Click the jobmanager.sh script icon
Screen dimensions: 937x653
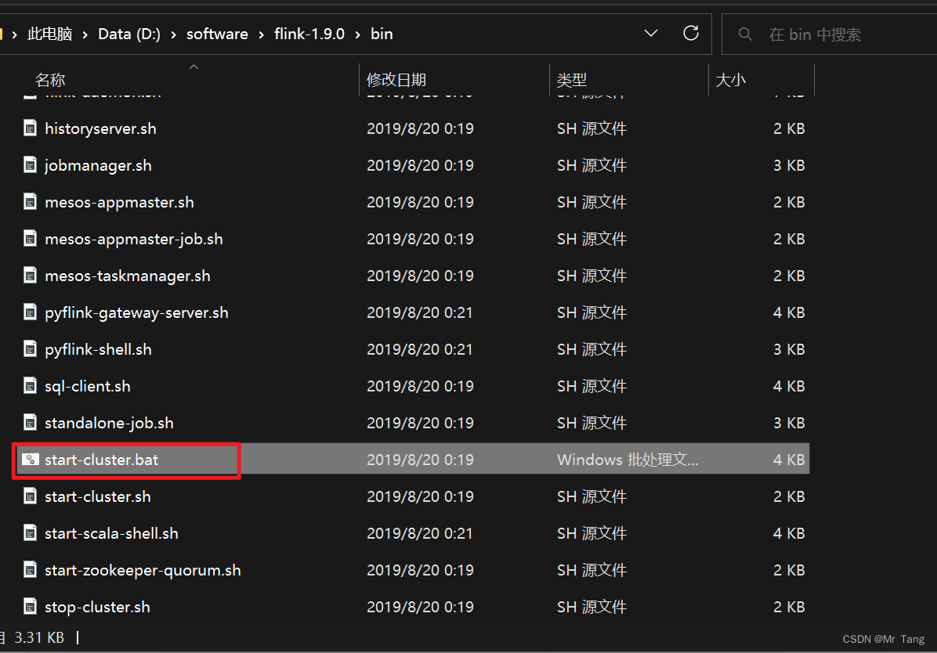click(x=30, y=165)
